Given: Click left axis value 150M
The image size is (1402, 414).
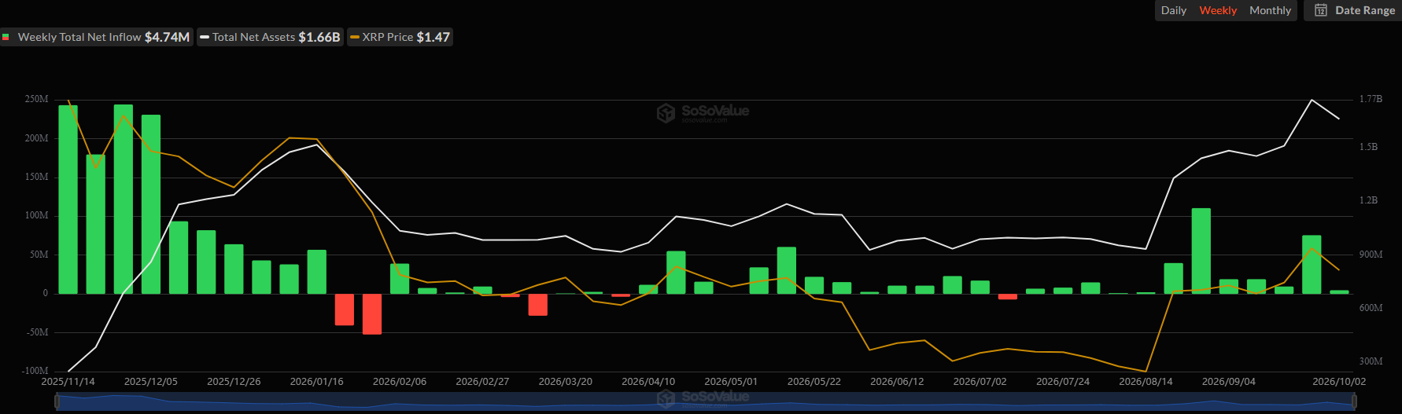Looking at the screenshot, I should pyautogui.click(x=36, y=178).
